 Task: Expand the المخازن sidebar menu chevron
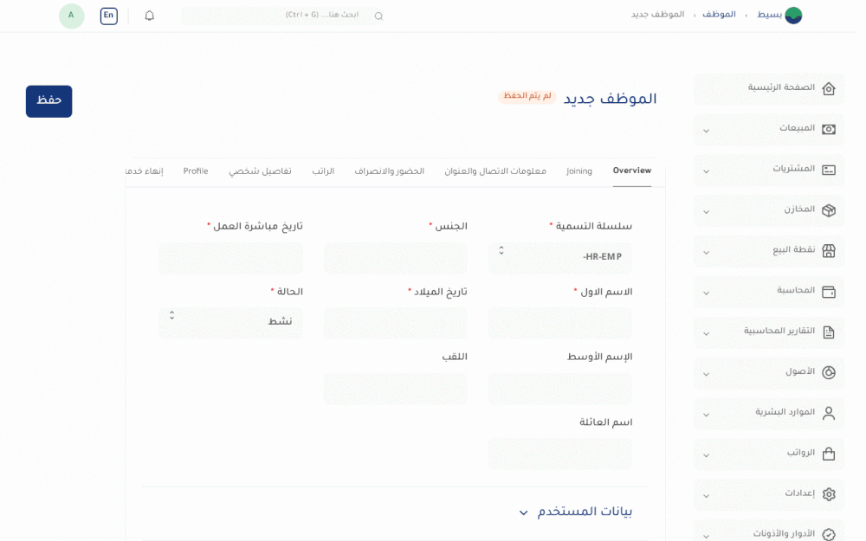706,212
